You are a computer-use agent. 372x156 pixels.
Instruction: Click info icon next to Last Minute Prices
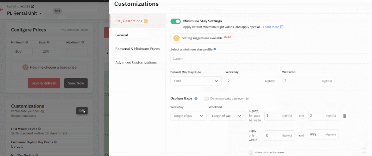tap(39, 129)
